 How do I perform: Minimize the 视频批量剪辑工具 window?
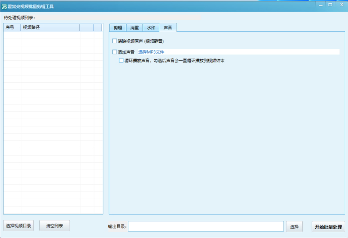coord(320,4)
